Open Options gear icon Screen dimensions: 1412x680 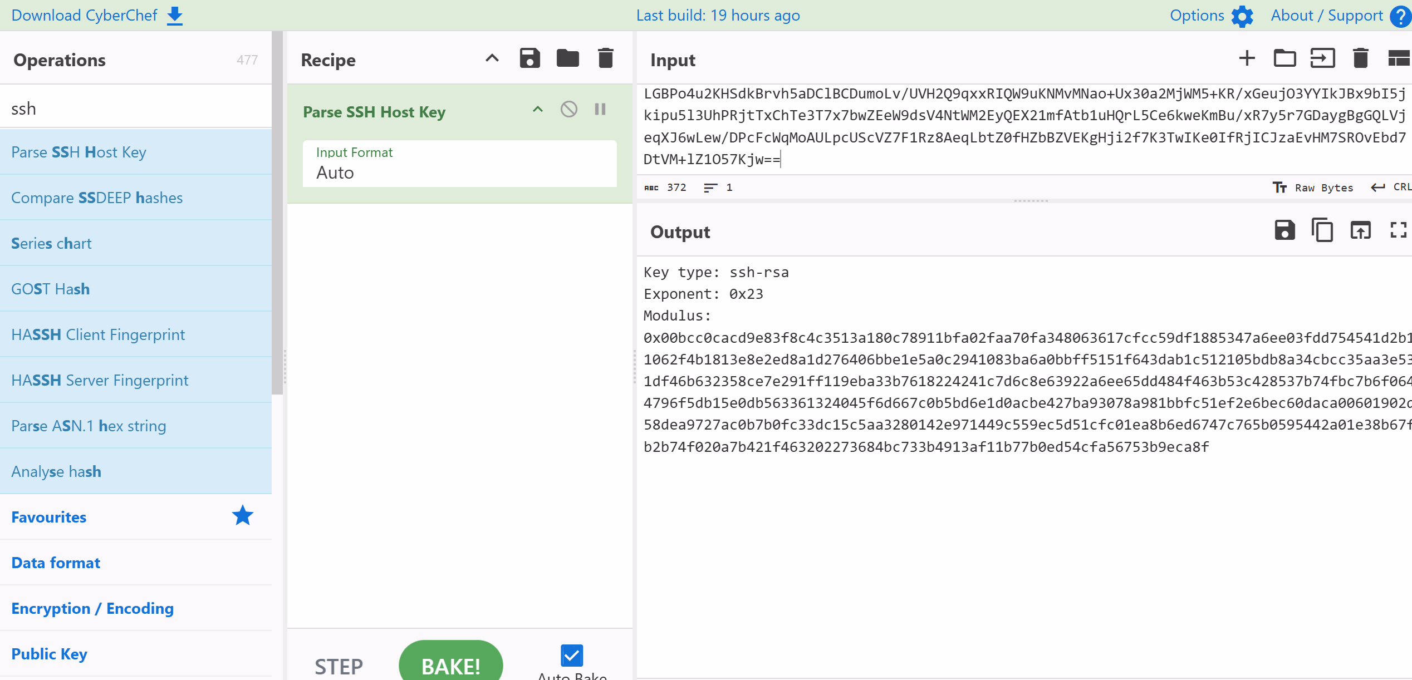[x=1242, y=16]
